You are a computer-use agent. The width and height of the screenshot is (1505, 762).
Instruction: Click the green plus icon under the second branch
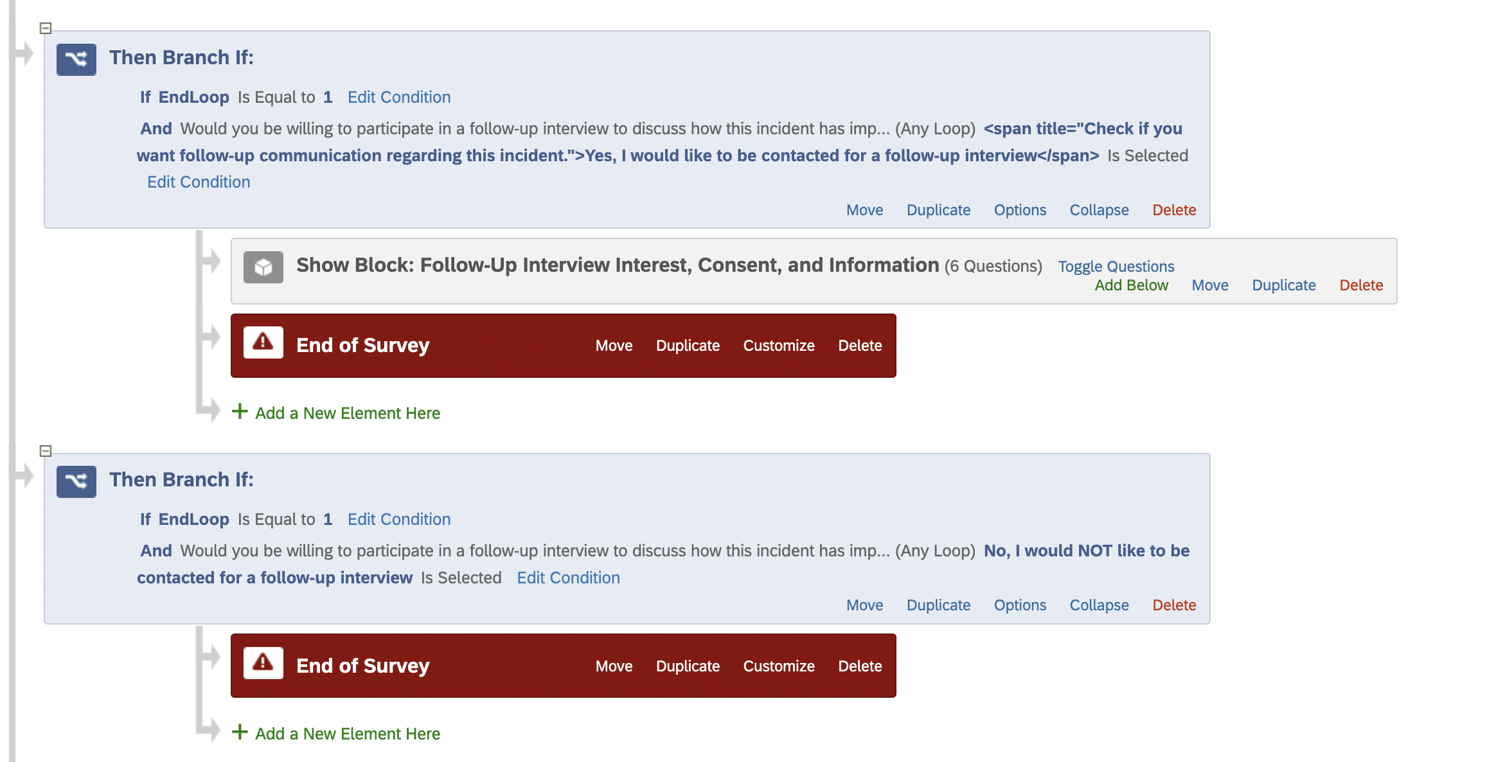240,732
